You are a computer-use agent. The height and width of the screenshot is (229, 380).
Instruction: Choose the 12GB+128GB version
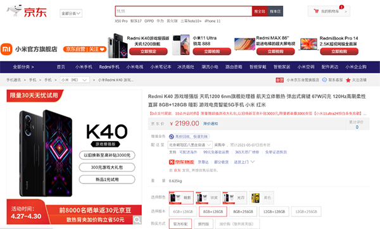point(274,211)
